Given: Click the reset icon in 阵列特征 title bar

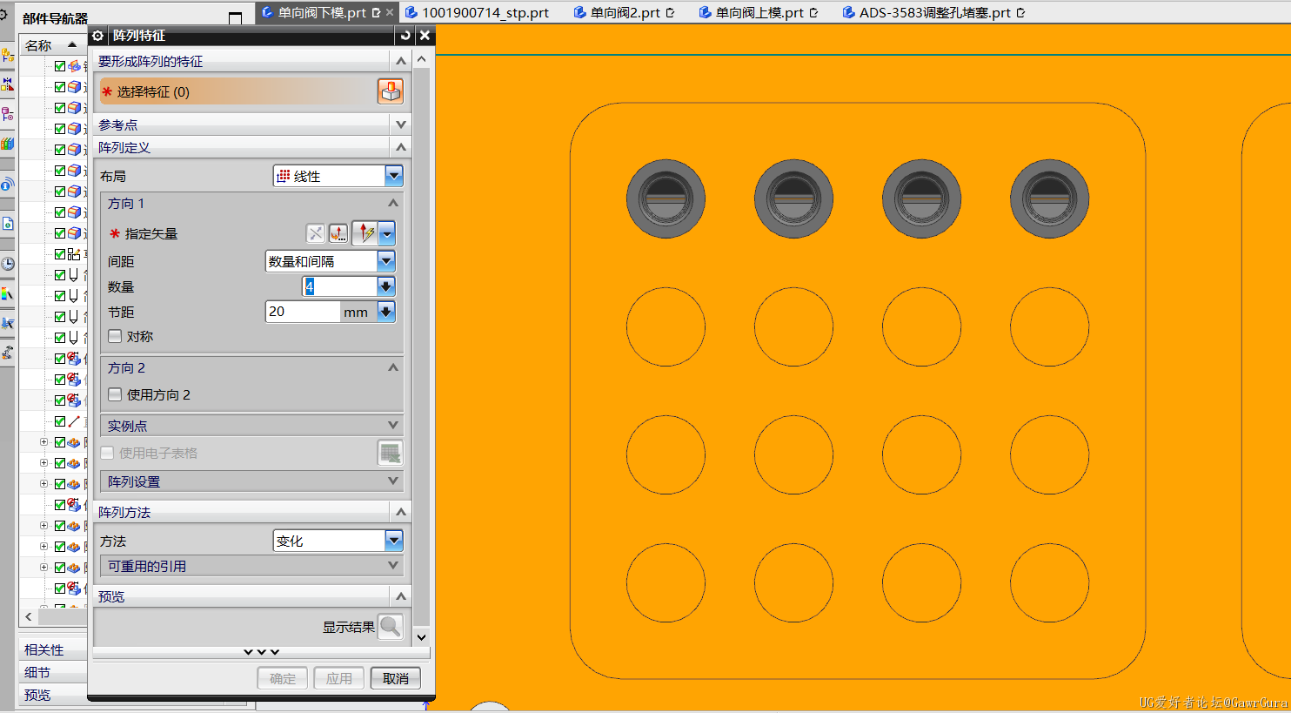Looking at the screenshot, I should [x=405, y=36].
